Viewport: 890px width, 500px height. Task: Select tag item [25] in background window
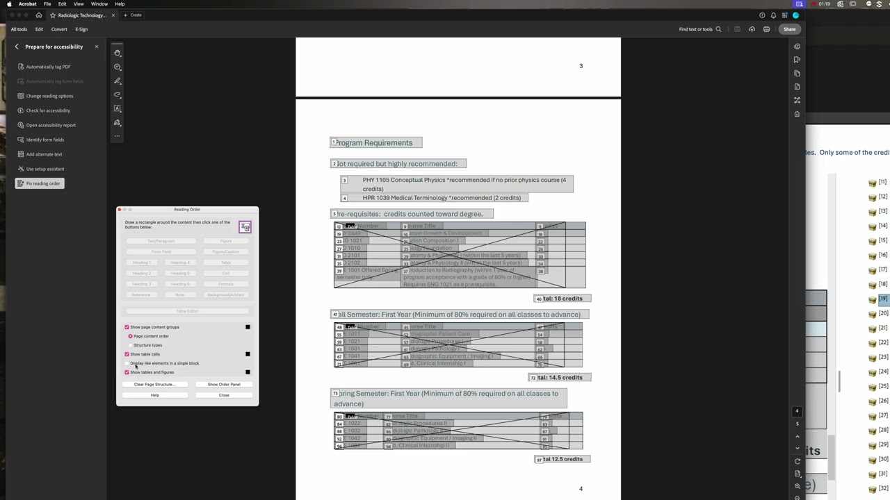click(883, 386)
